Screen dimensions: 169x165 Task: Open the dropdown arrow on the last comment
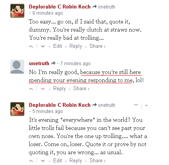(x=146, y=106)
